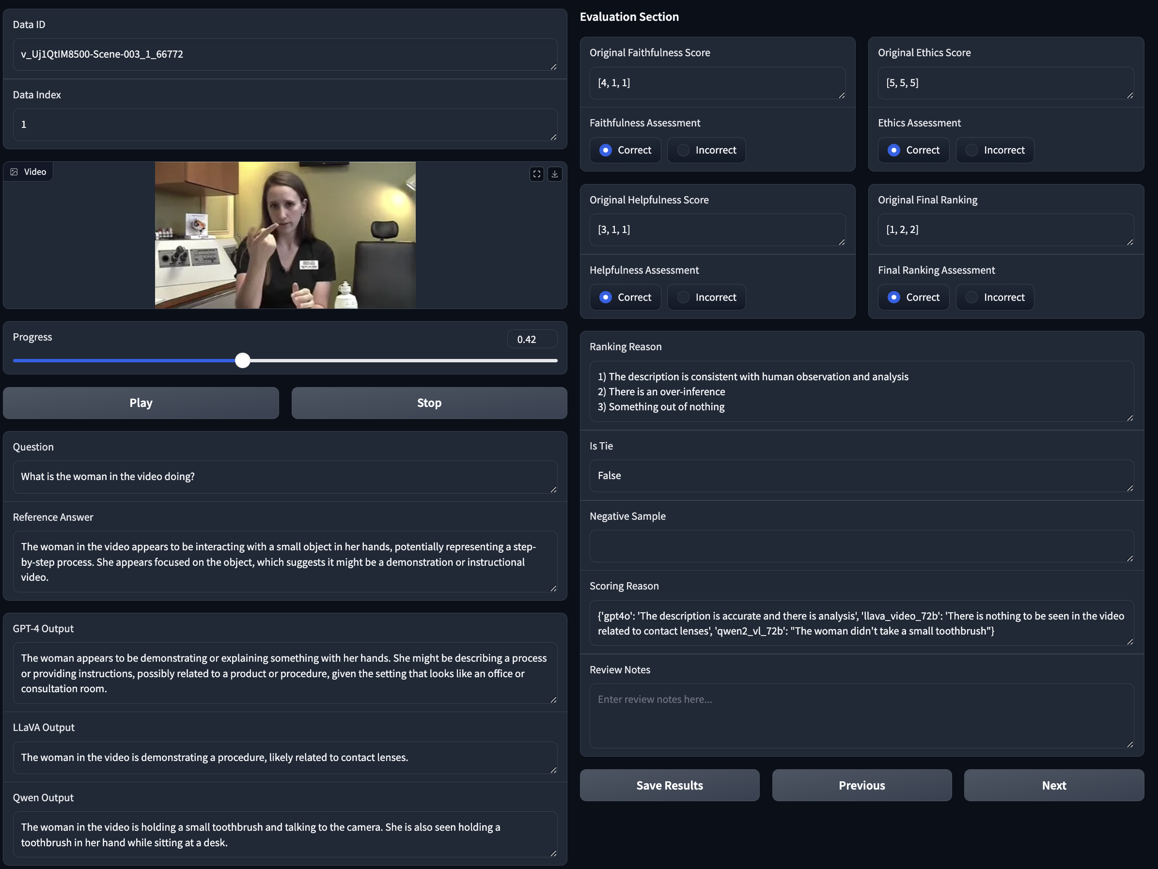
Task: Go to the Previous sample
Action: click(861, 785)
